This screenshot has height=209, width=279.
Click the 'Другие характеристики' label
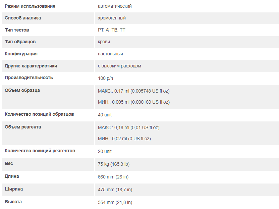(31, 66)
